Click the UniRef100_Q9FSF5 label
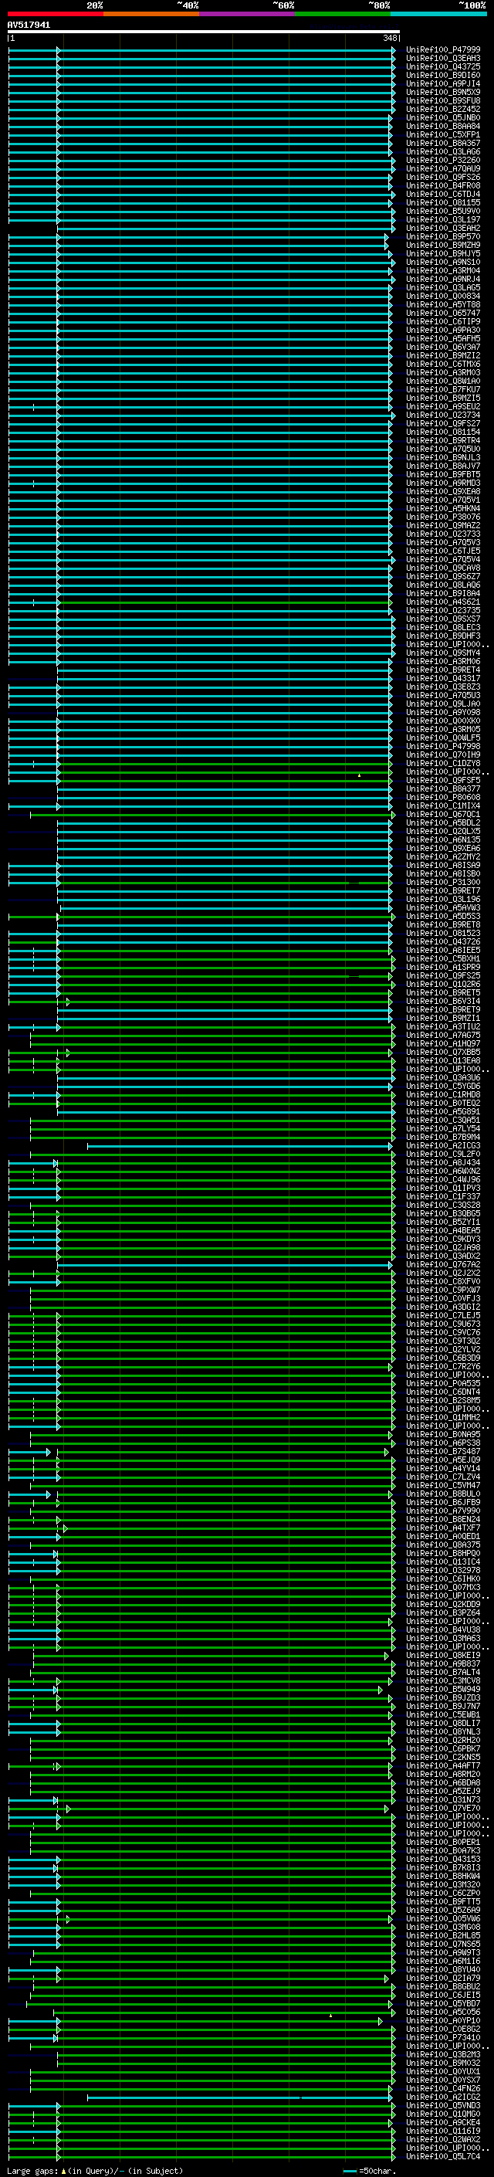Viewport: 494px width, 2177px height. pyautogui.click(x=443, y=780)
